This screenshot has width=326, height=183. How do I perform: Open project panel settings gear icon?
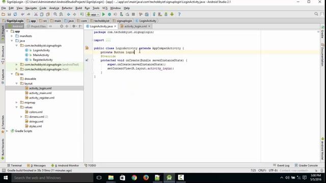pos(74,26)
